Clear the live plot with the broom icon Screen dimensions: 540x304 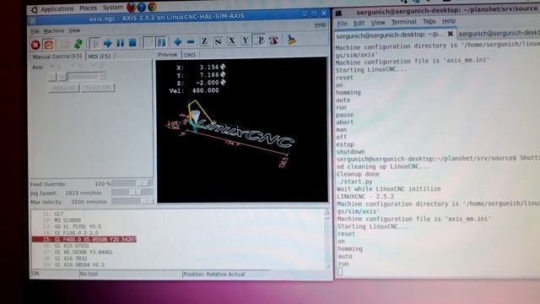tap(292, 40)
